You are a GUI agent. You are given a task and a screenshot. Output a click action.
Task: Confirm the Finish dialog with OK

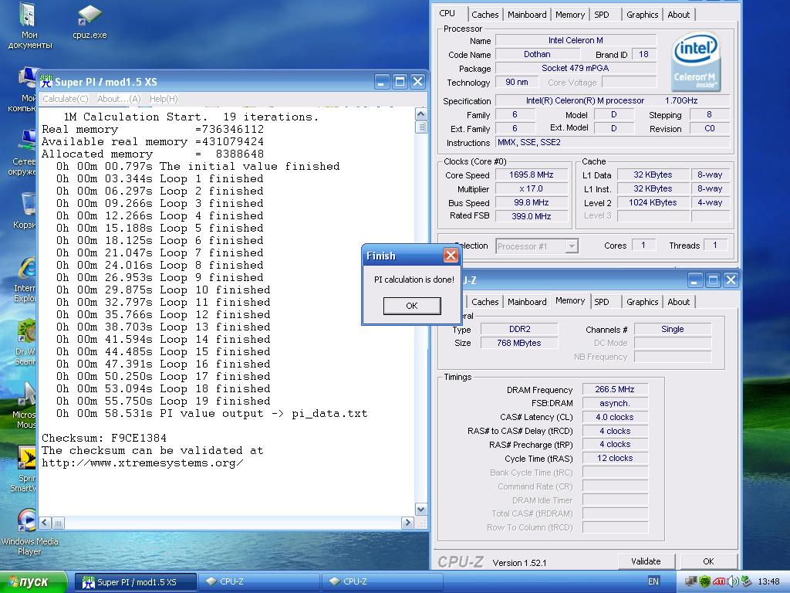click(412, 306)
